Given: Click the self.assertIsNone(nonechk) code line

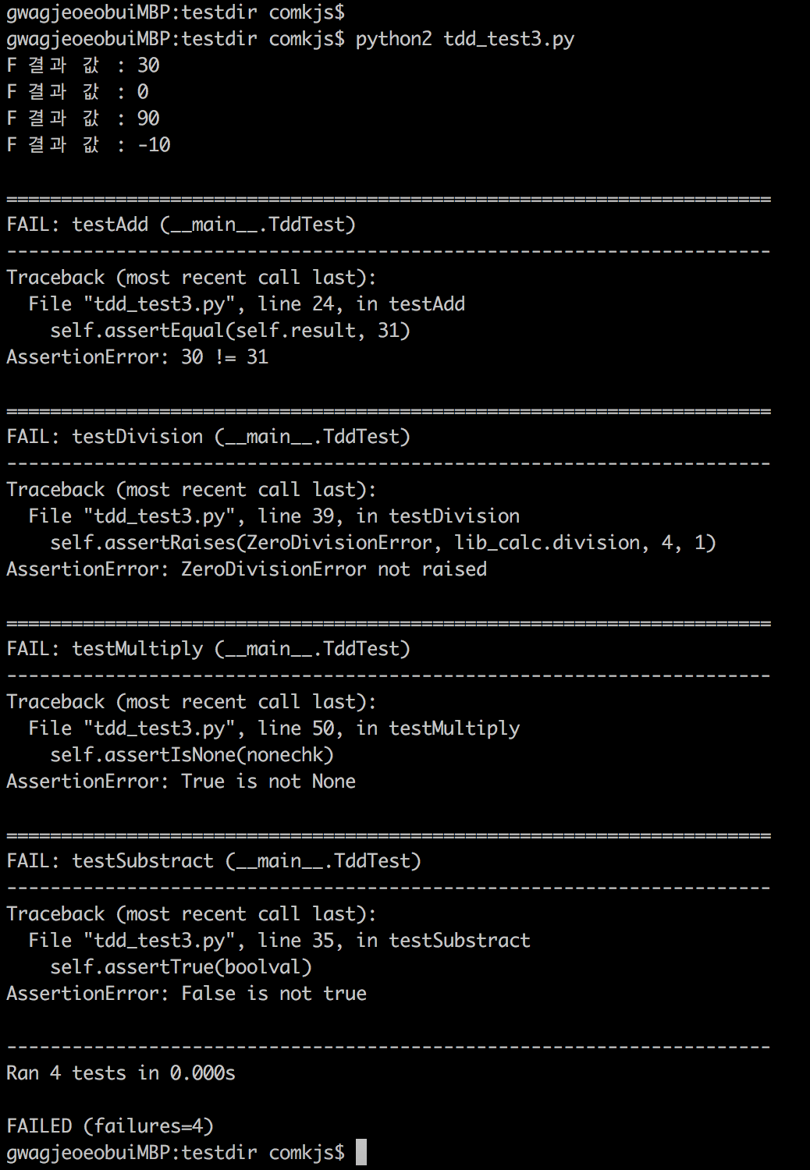Looking at the screenshot, I should point(192,755).
